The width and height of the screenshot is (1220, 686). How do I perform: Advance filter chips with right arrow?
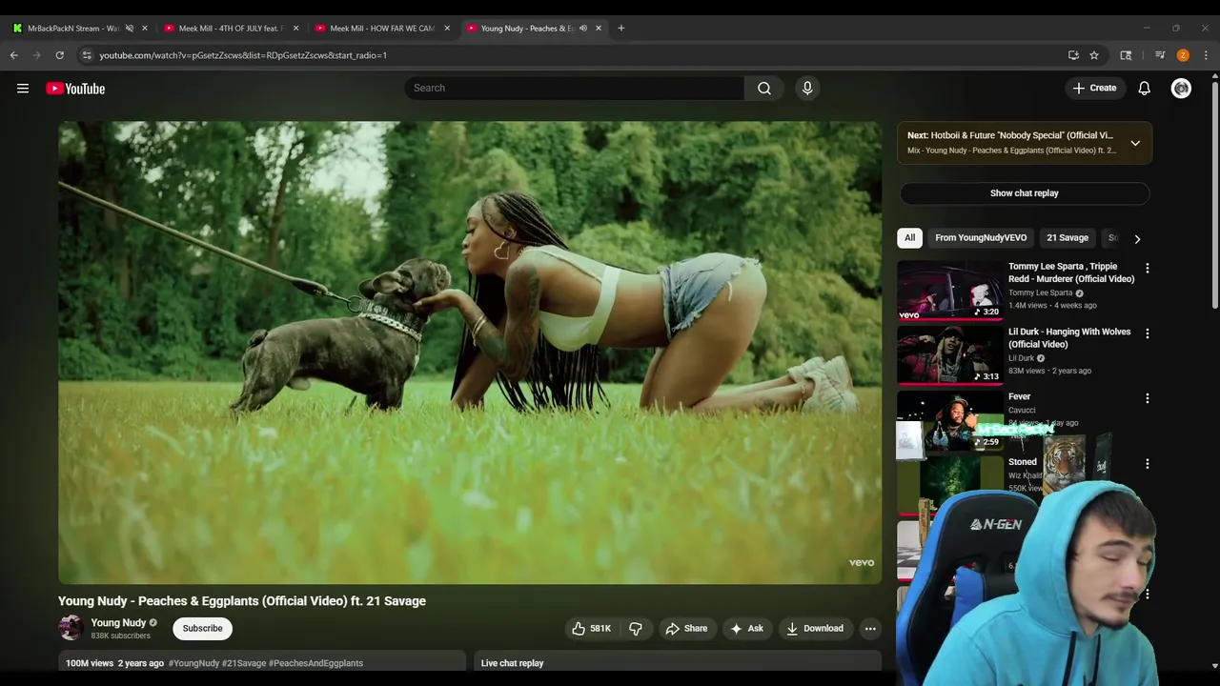click(x=1136, y=238)
